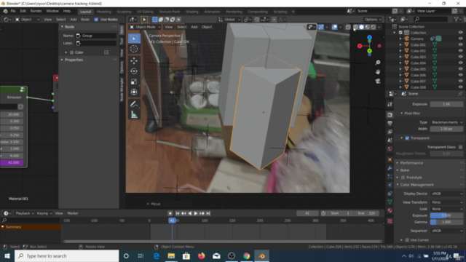Hide Cube.001 using its eye icon
466x262 pixels.
coord(460,45)
